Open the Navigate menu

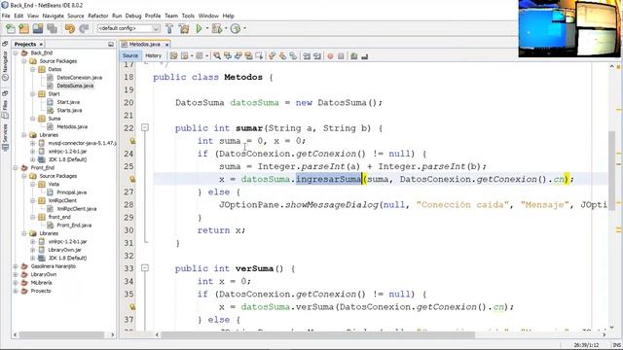(54, 16)
